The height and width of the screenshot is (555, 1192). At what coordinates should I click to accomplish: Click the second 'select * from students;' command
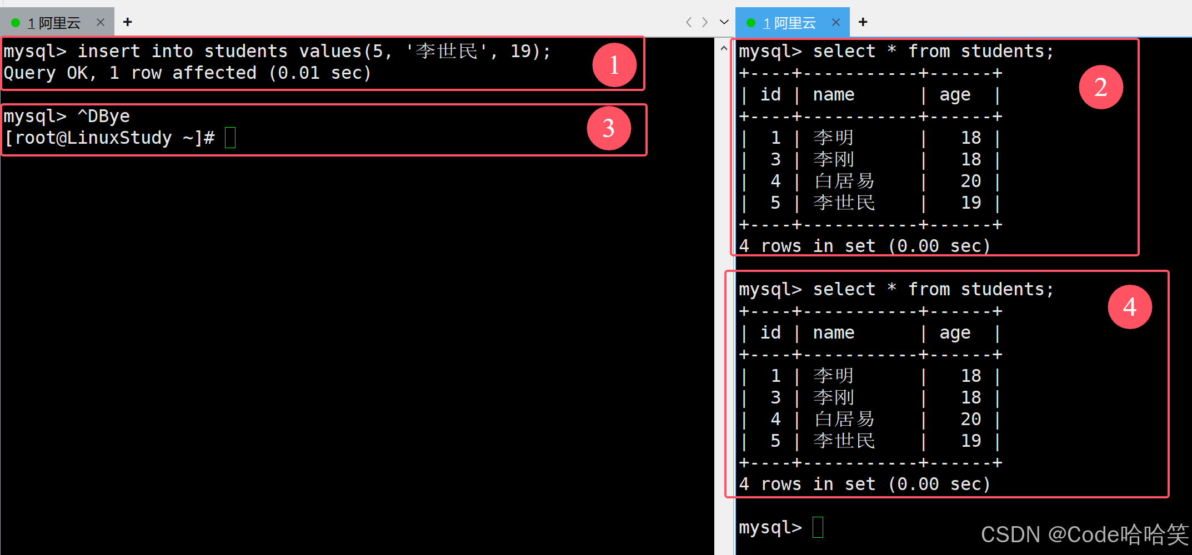(x=896, y=290)
